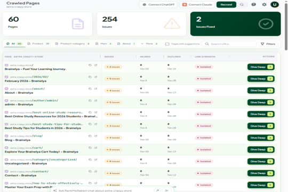Open /2026/02/ page externally

point(95,77)
